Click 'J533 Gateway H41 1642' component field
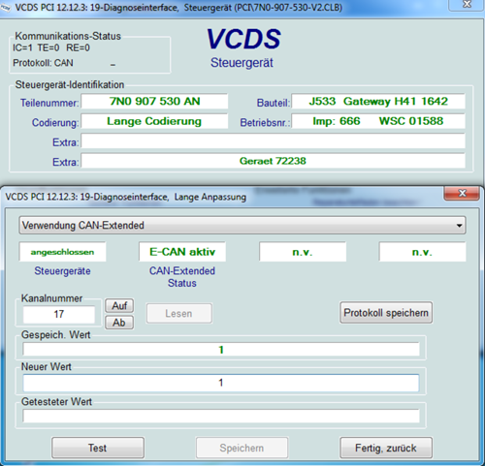This screenshot has height=466, width=485. click(x=378, y=102)
